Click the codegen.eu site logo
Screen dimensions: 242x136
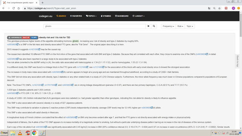click(45, 16)
